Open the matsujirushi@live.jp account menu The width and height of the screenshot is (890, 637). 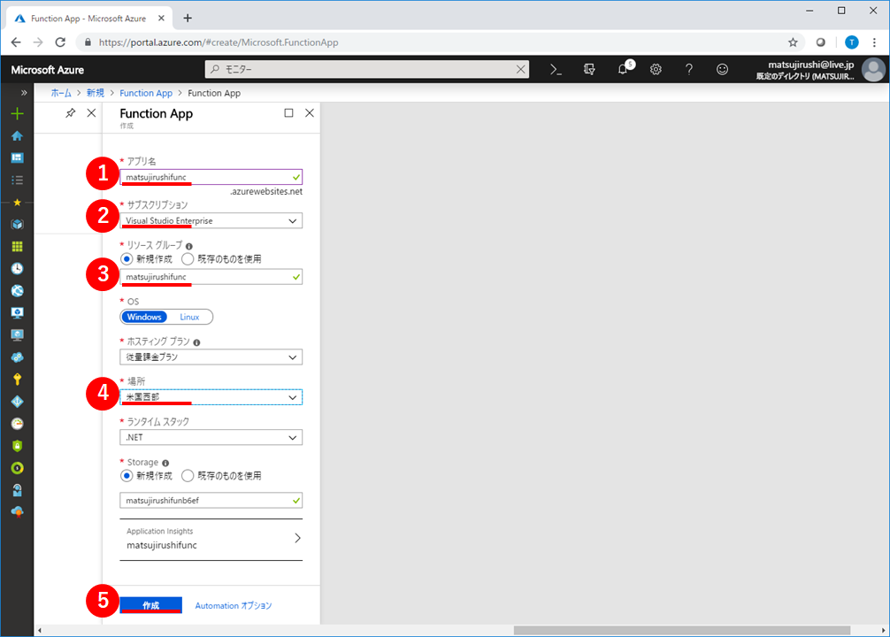tap(819, 70)
